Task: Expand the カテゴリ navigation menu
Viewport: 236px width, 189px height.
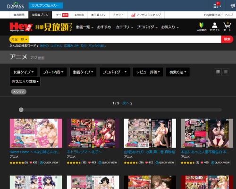Action: click(x=124, y=27)
